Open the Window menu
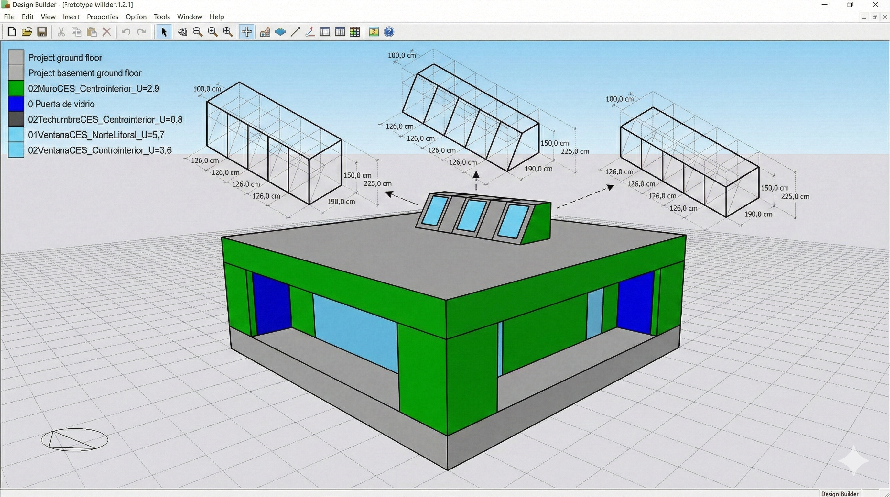The height and width of the screenshot is (497, 890). [189, 17]
